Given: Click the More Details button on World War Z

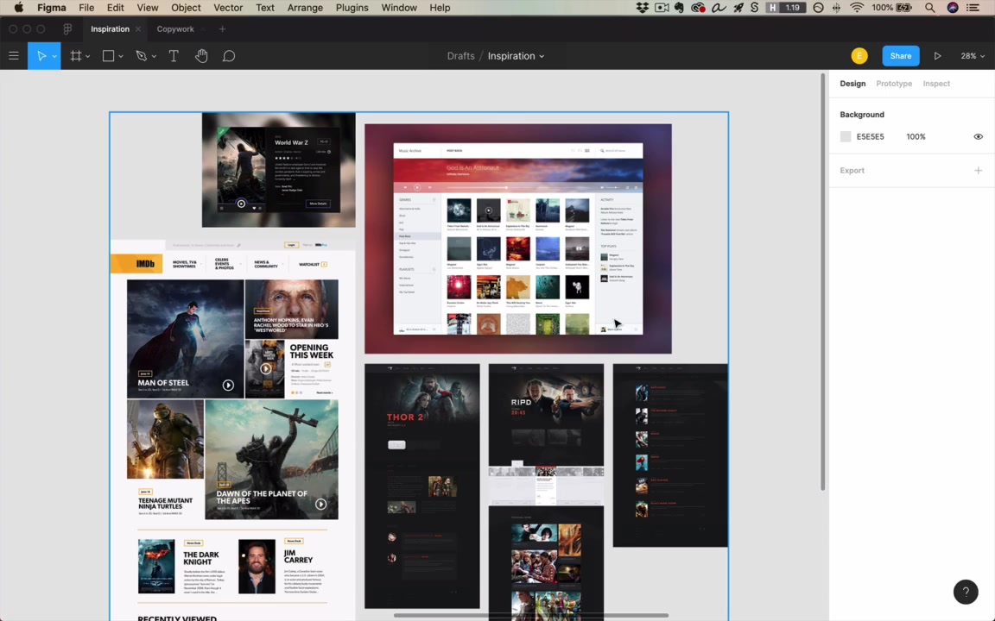Looking at the screenshot, I should coord(318,204).
